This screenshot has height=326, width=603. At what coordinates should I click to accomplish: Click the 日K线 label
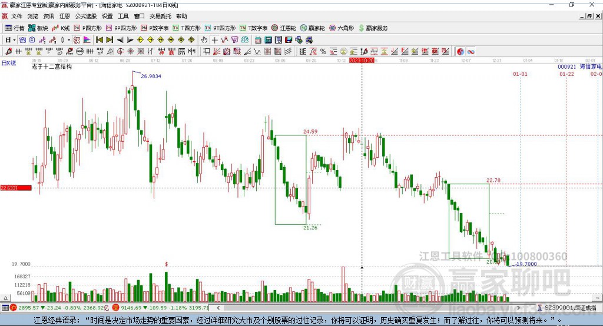9,64
